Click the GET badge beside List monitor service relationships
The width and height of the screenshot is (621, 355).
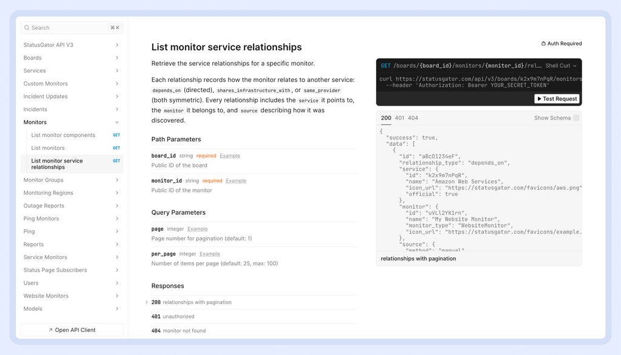116,161
